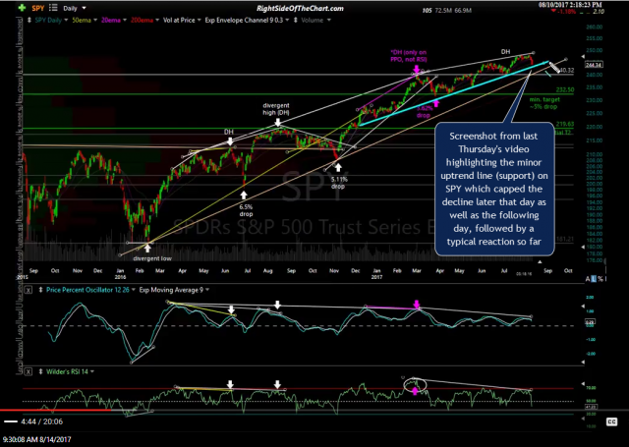Click the 232.50 support level label

point(565,90)
